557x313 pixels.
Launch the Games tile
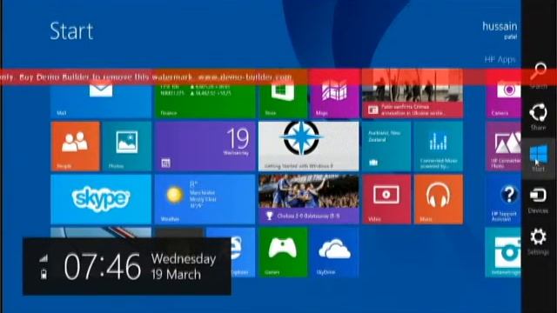[283, 252]
